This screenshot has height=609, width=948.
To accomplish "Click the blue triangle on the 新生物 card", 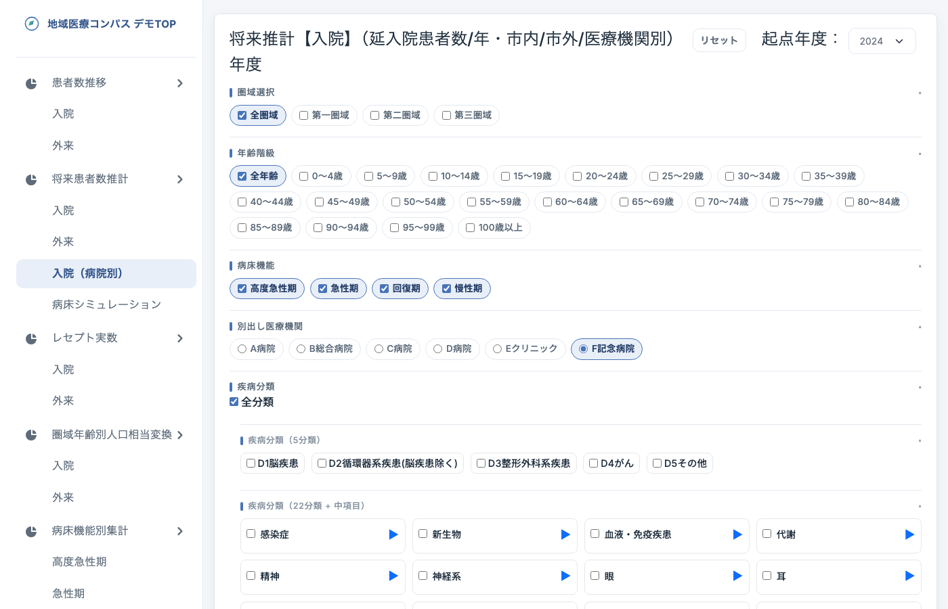I will pos(565,535).
